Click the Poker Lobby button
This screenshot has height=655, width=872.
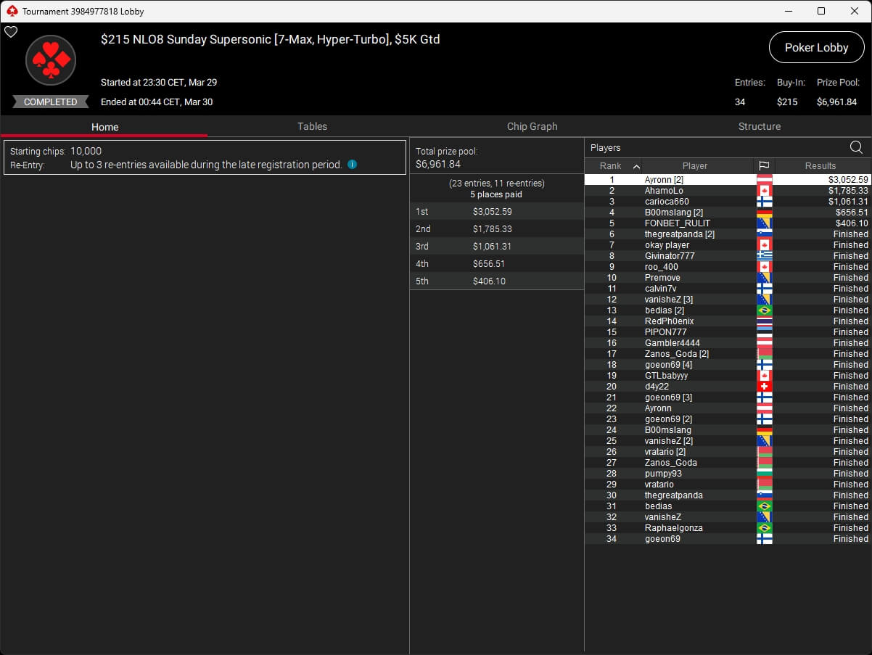point(816,48)
